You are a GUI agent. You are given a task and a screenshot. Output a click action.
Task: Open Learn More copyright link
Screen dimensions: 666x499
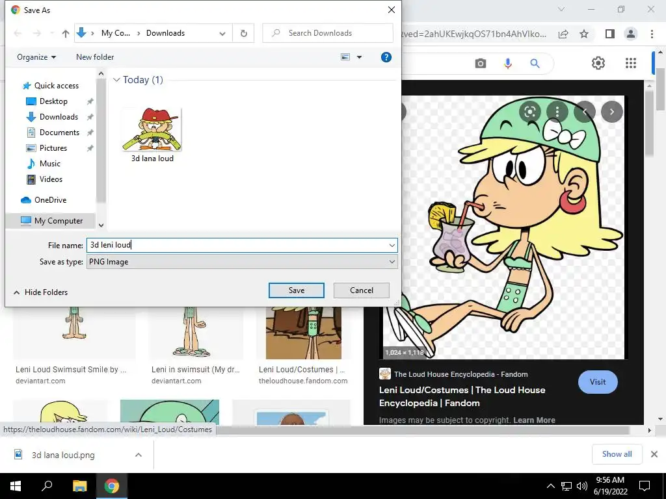(534, 420)
